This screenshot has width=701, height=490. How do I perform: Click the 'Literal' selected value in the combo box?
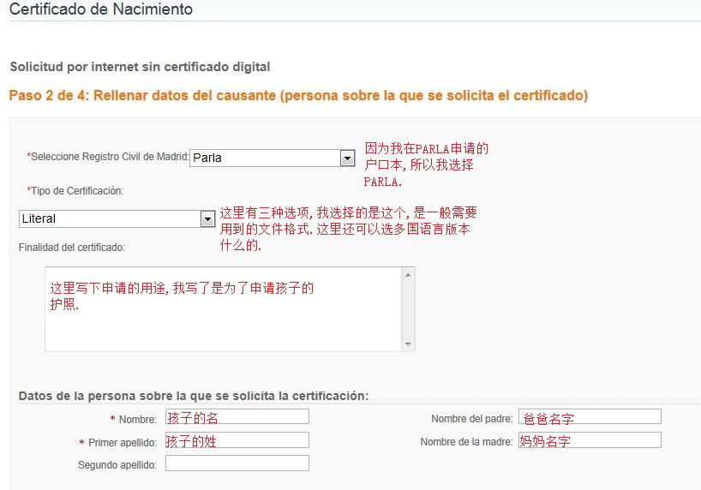click(109, 219)
